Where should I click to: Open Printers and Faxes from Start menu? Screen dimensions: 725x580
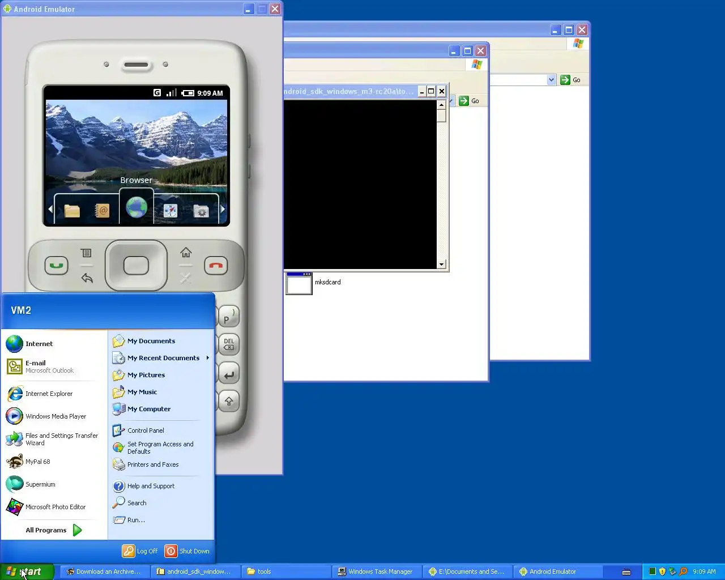tap(161, 464)
